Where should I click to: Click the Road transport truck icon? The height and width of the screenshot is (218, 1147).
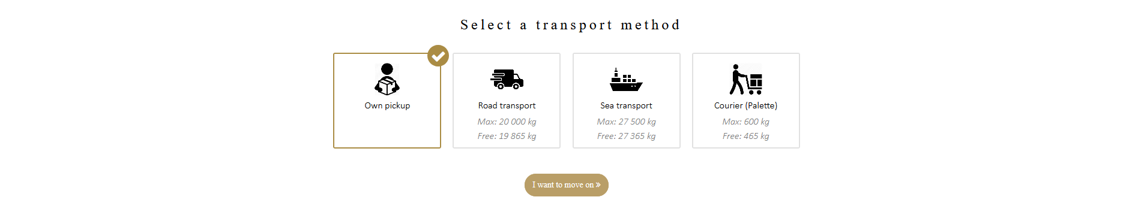[x=507, y=79]
